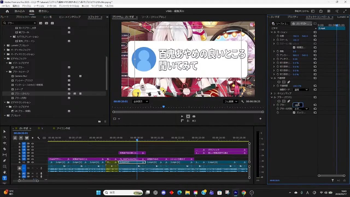The height and width of the screenshot is (197, 350).
Task: Delete the custom item in Effects panel
Action: coord(105,121)
